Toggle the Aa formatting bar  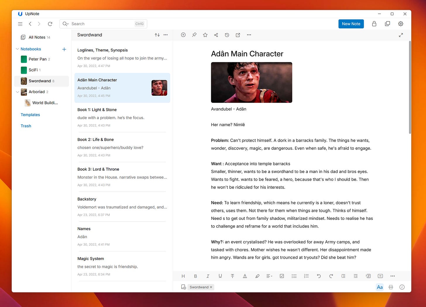tap(380, 287)
